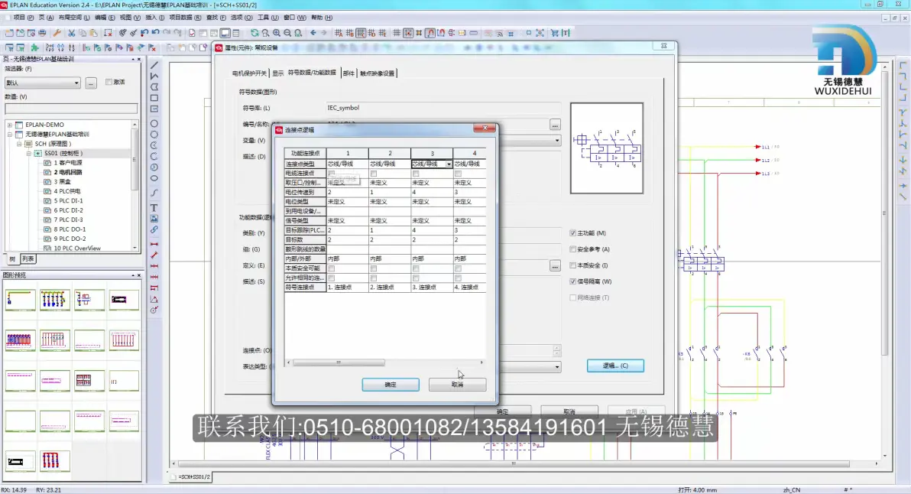Open the 表达类型 dropdown arrow

coord(556,367)
